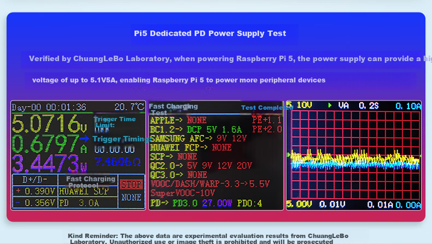Click the 0.00A lower current scale
Image resolution: width=432 pixels, height=244 pixels.
point(408,205)
